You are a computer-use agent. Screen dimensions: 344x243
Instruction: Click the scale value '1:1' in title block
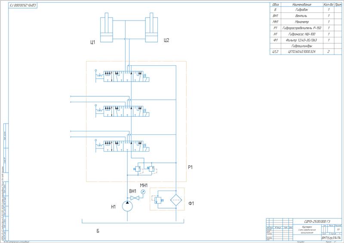338,229
